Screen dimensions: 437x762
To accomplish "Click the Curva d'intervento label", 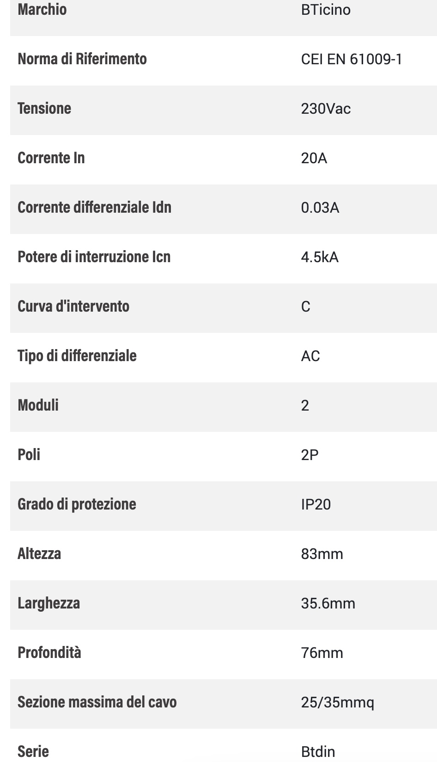I will (73, 307).
